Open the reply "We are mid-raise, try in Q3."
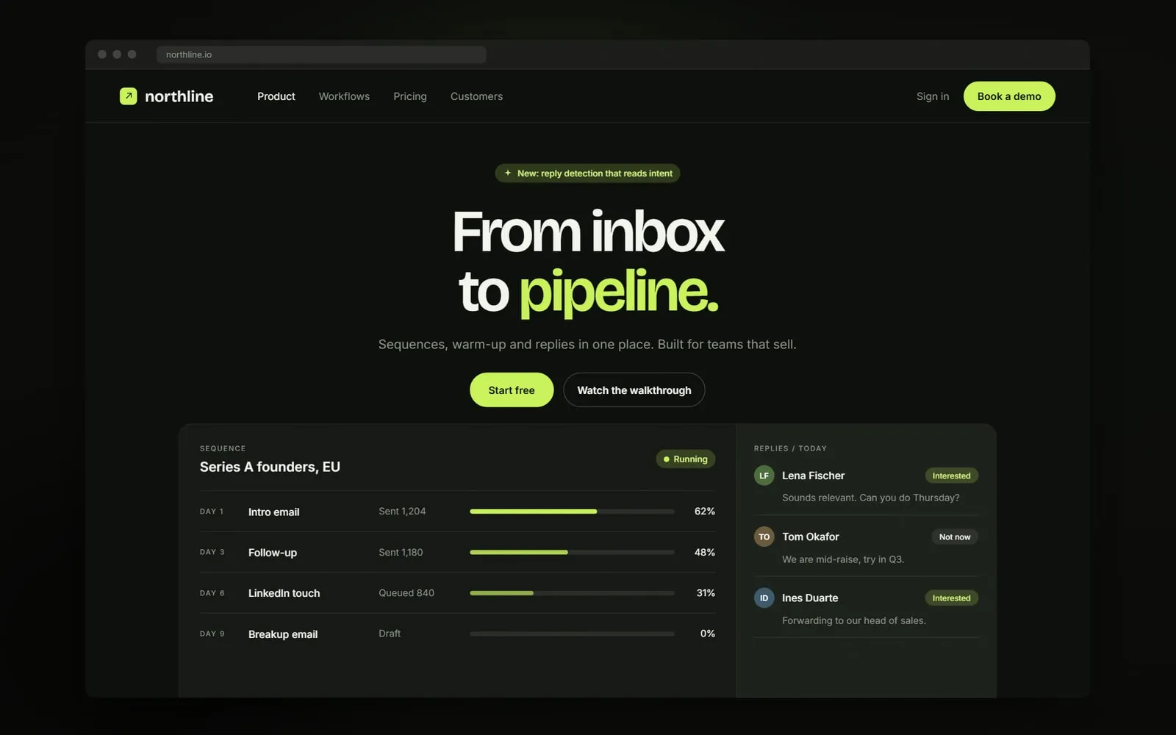1176x735 pixels. [843, 559]
